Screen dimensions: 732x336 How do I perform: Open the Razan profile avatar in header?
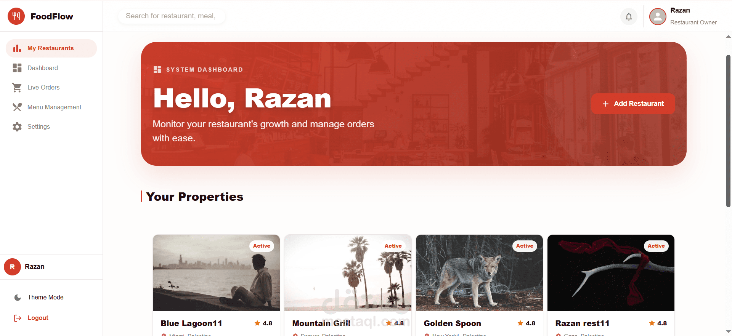pos(658,16)
